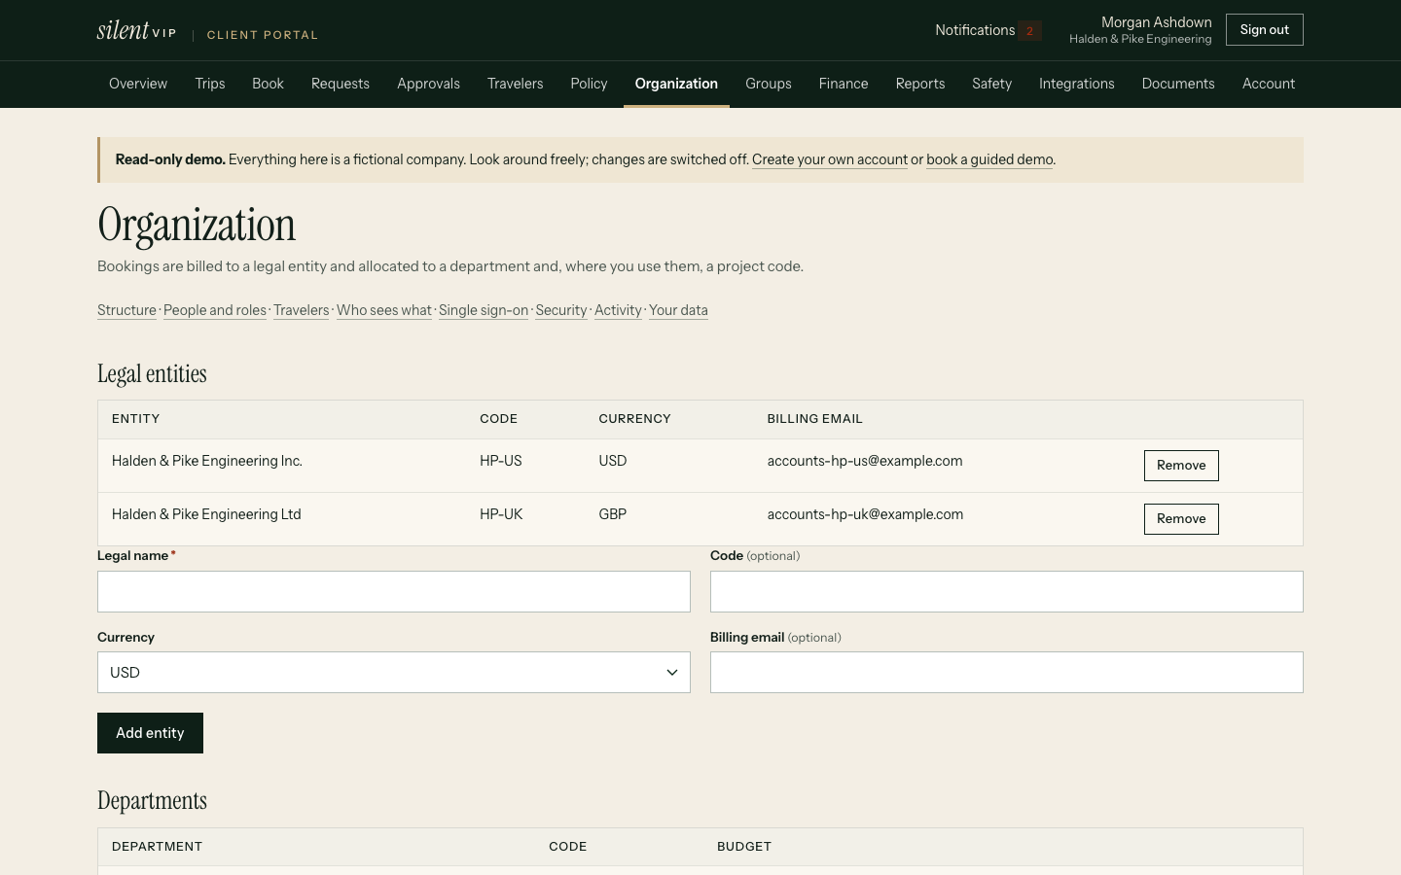This screenshot has width=1401, height=875.
Task: Jump to the Structure section link
Action: tap(126, 310)
